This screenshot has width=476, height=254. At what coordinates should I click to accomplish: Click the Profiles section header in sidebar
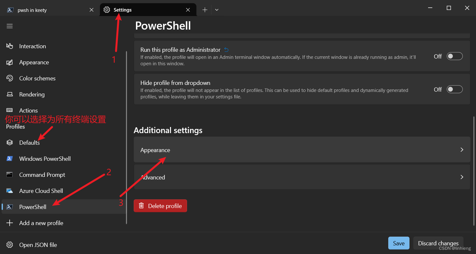[x=15, y=127]
